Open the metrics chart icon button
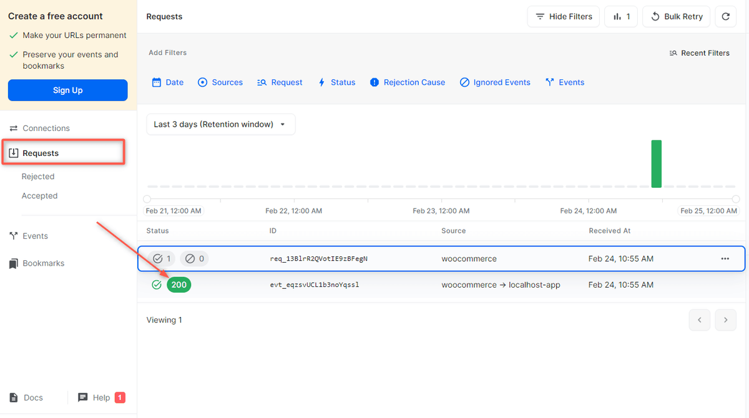 (621, 17)
